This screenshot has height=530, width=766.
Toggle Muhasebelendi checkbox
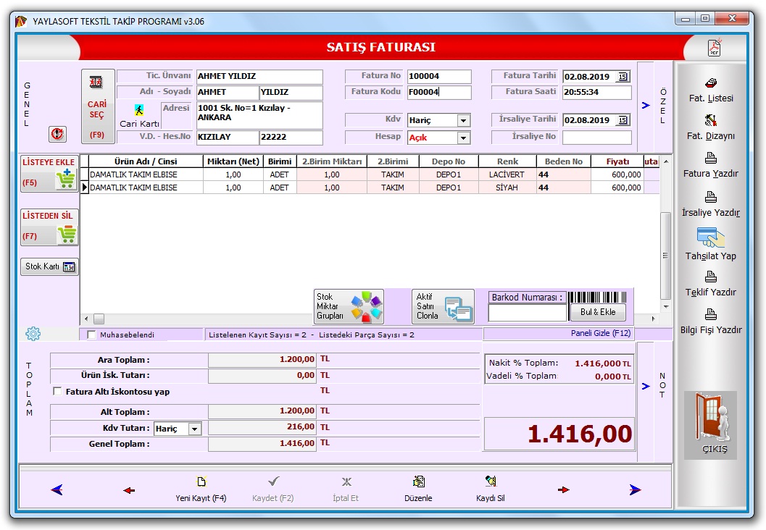coord(91,335)
